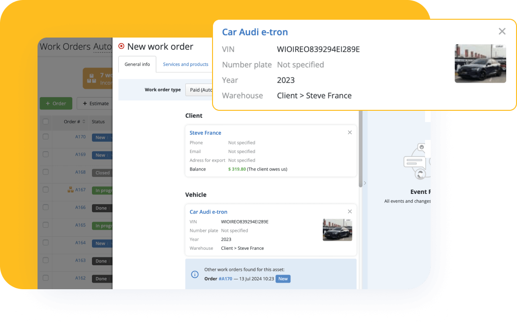517x323 pixels.
Task: Click In progress status of A165
Action: (x=102, y=226)
